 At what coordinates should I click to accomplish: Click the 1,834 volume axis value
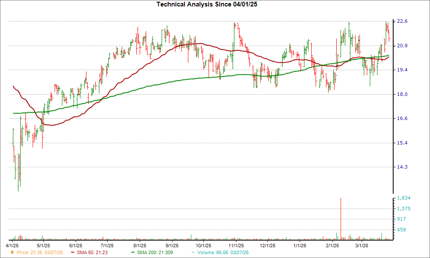[404, 197]
